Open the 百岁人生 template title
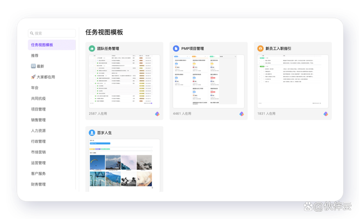This screenshot has width=359, height=219. [x=104, y=133]
